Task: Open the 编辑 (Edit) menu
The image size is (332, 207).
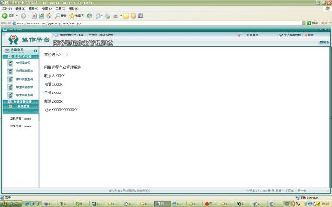Action: [20, 9]
